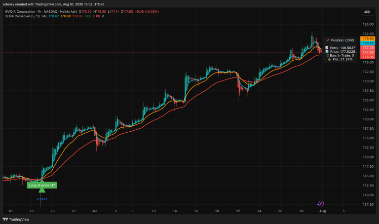
Task: Click the cyan 178.42 EMA legend value
Action: [54, 16]
